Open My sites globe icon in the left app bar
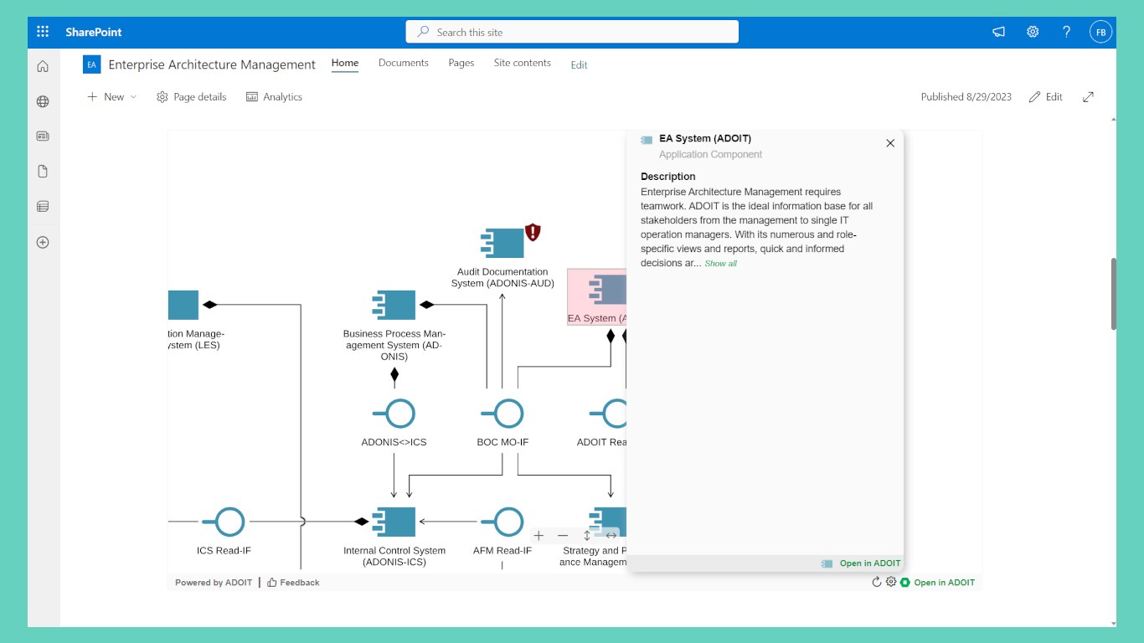The height and width of the screenshot is (643, 1144). (x=43, y=101)
